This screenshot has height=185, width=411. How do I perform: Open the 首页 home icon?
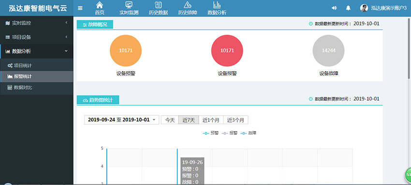[100, 5]
